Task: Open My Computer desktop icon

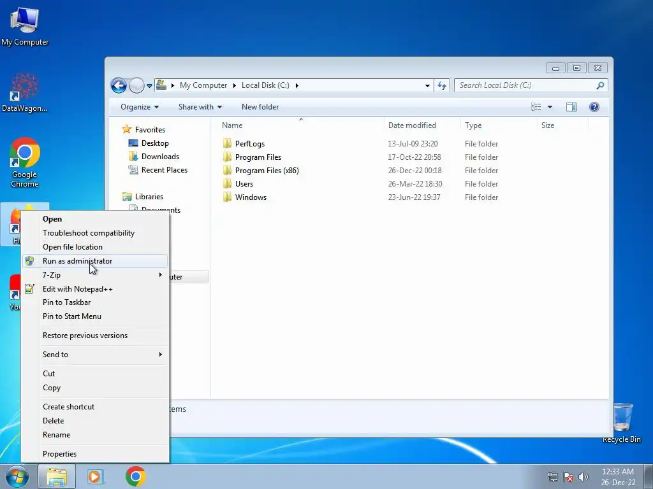Action: click(x=25, y=27)
